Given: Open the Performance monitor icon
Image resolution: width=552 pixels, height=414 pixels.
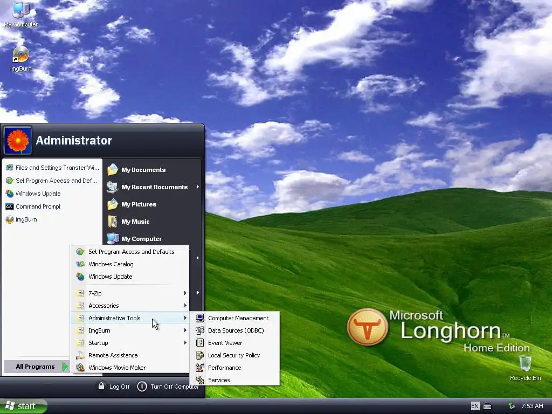Looking at the screenshot, I should [200, 368].
